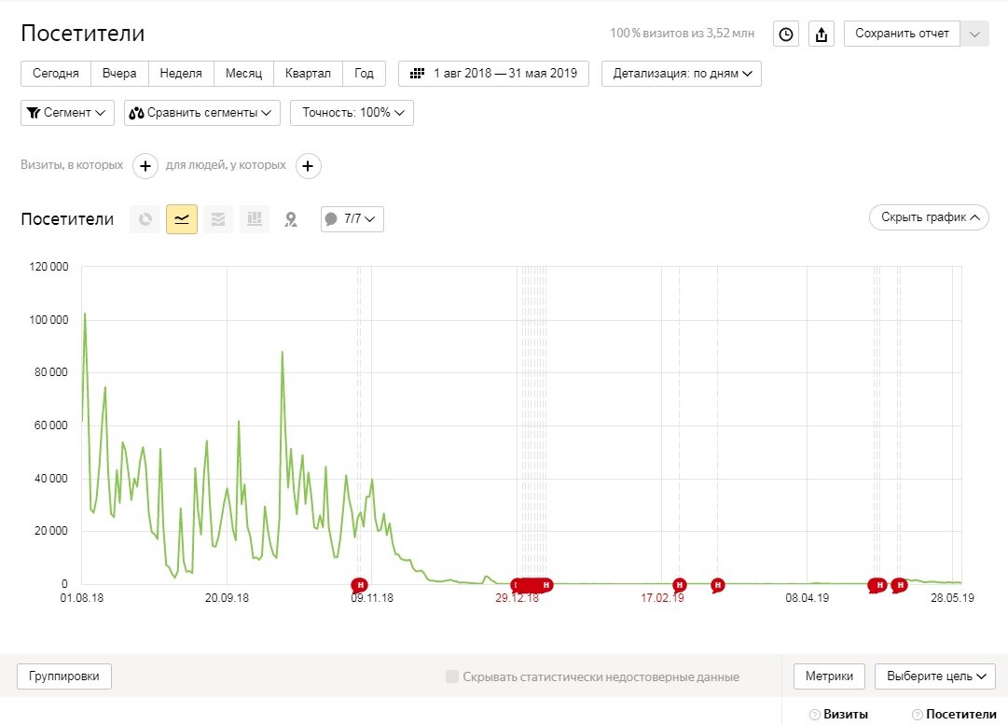The width and height of the screenshot is (1008, 725).
Task: Click the 29.12.18 axis date label
Action: tap(517, 598)
